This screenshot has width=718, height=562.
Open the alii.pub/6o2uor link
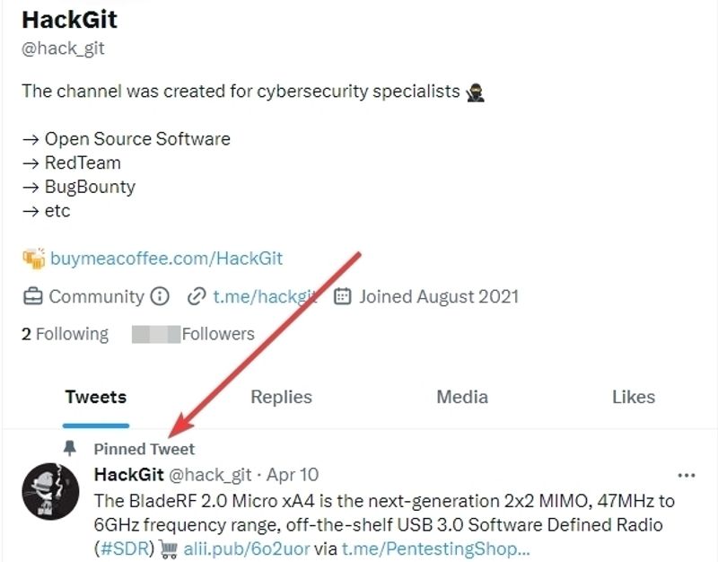246,549
